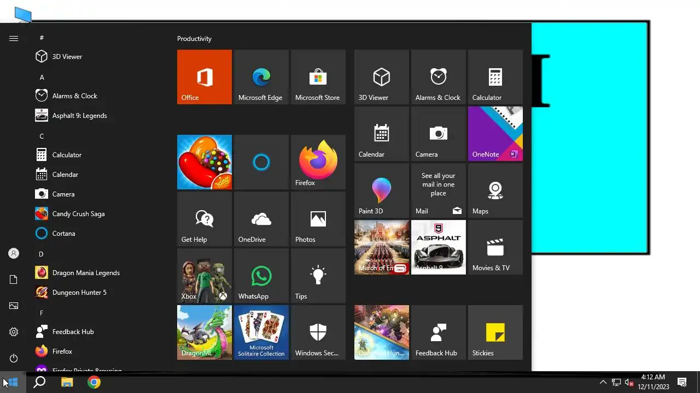Open the Office tile
700x393 pixels.
[205, 77]
